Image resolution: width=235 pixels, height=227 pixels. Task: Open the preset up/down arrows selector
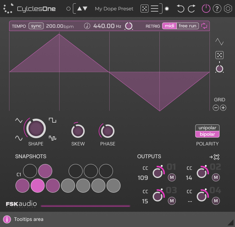point(82,9)
